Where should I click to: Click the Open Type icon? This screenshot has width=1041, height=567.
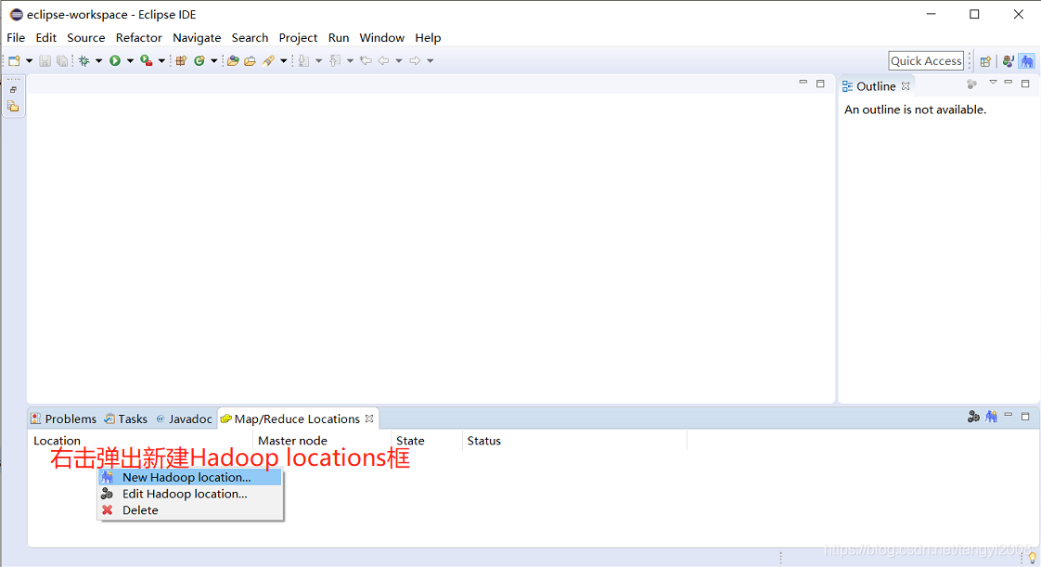(233, 61)
